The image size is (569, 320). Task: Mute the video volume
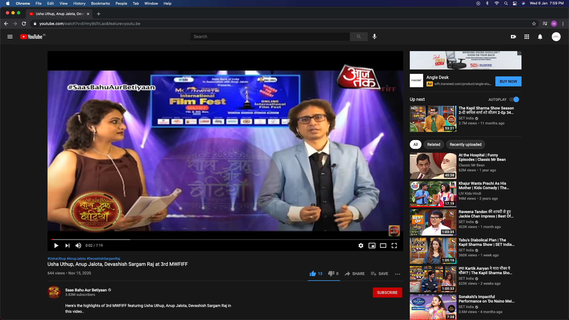click(x=78, y=246)
